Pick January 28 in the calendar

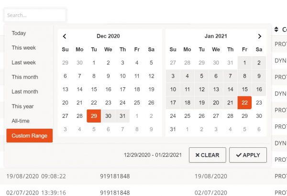coord(230,116)
